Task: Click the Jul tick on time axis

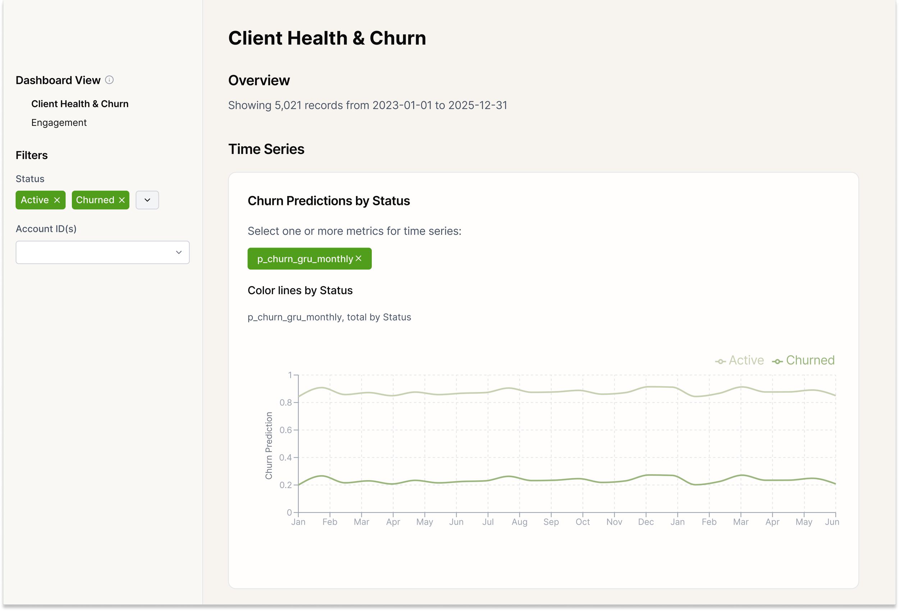Action: [x=488, y=522]
